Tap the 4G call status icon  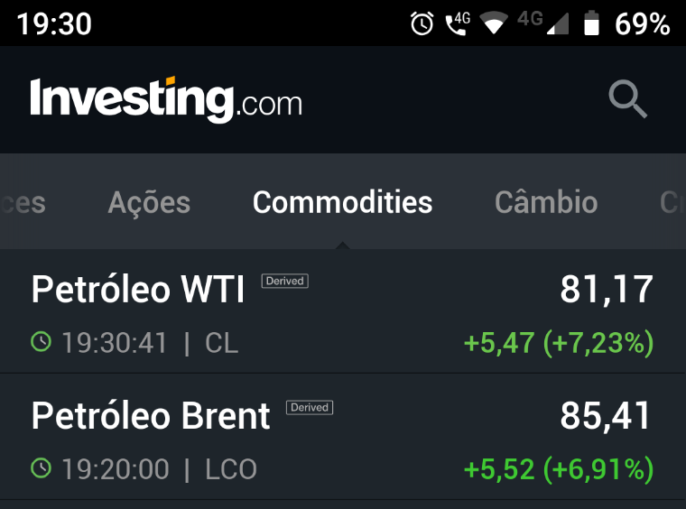coord(458,24)
